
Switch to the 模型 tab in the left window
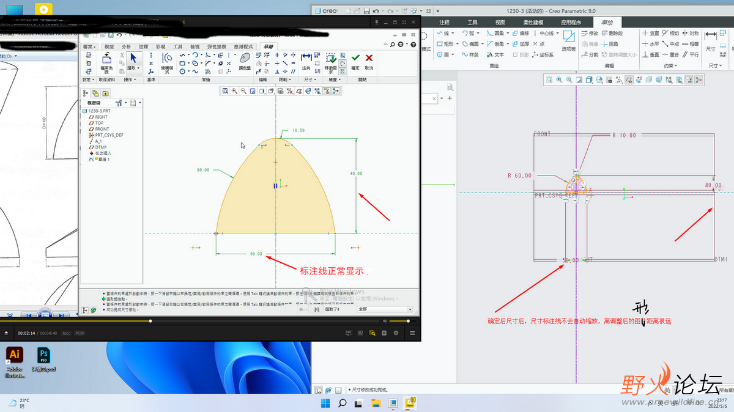109,46
